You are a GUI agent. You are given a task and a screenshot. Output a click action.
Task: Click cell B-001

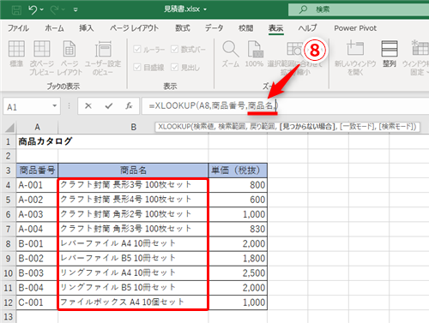click(x=37, y=244)
